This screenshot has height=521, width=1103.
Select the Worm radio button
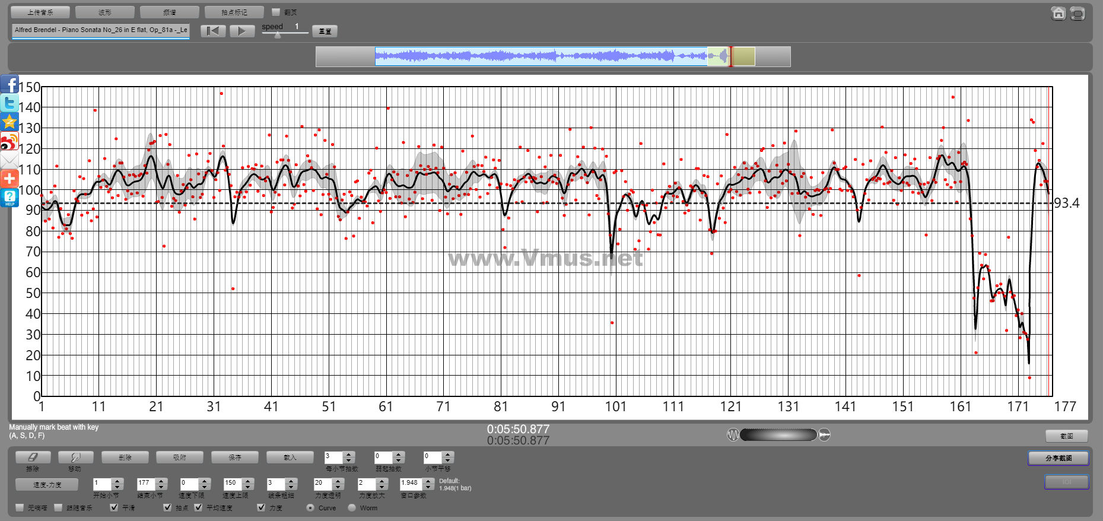[x=352, y=508]
